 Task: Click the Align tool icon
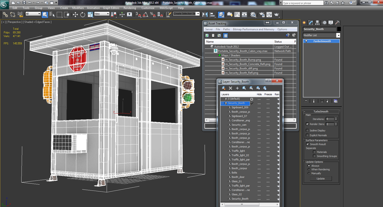point(212,14)
